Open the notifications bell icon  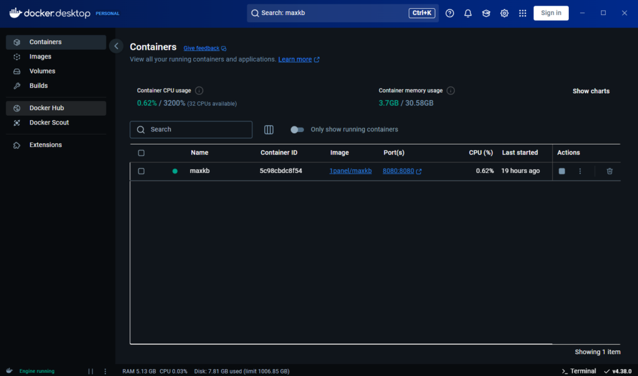click(468, 14)
